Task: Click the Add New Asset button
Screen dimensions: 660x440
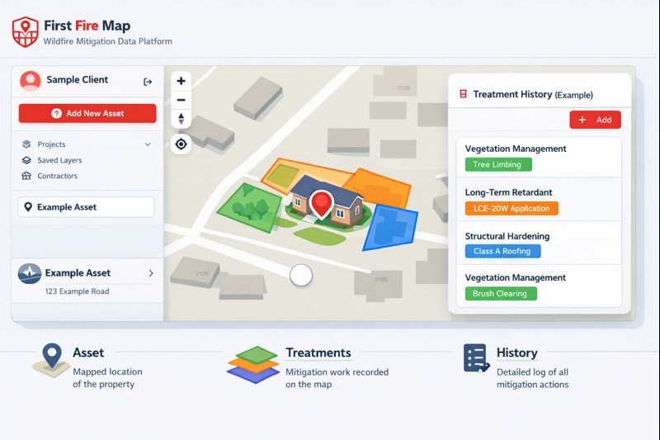Action: coord(87,113)
